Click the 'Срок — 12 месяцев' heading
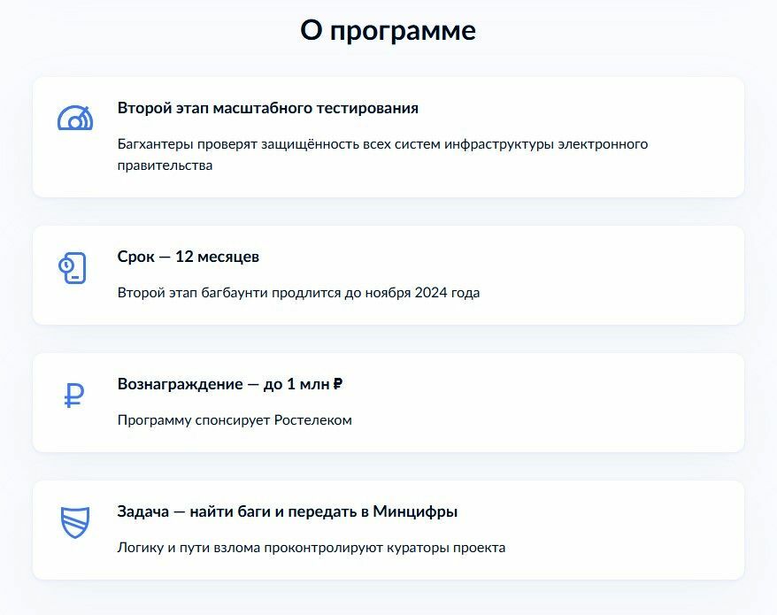This screenshot has width=777, height=615. (x=188, y=257)
